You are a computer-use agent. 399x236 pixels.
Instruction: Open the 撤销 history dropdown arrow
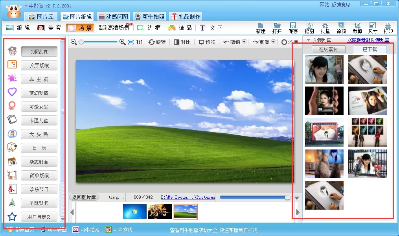[244, 42]
